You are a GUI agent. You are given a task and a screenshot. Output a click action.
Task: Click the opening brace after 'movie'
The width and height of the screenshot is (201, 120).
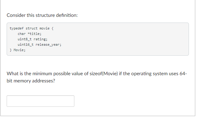pos(52,28)
